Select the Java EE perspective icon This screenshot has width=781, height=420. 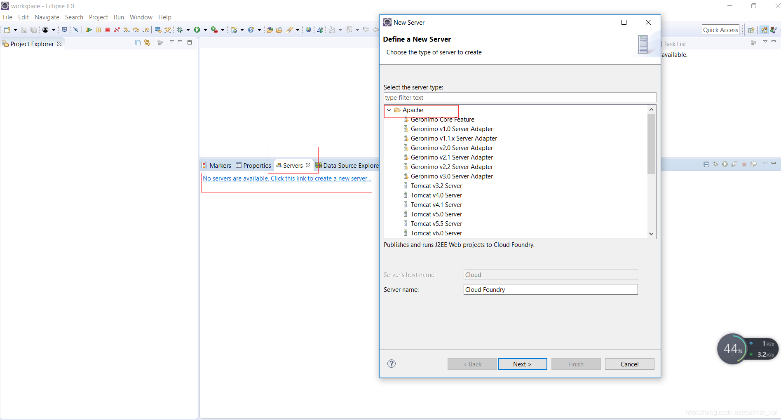pos(765,30)
